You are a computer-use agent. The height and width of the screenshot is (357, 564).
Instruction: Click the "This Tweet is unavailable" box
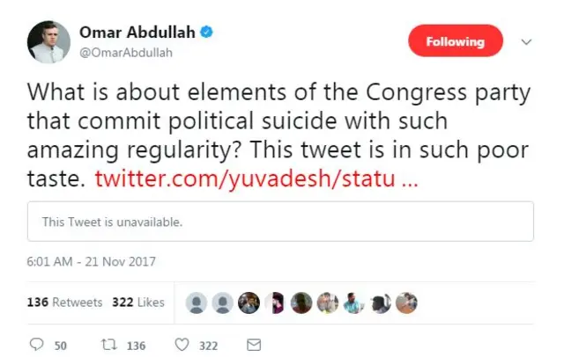(280, 222)
